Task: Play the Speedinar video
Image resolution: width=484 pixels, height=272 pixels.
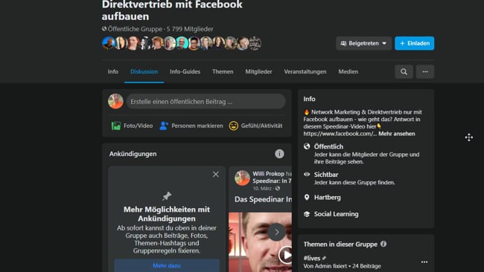Action: (x=286, y=255)
